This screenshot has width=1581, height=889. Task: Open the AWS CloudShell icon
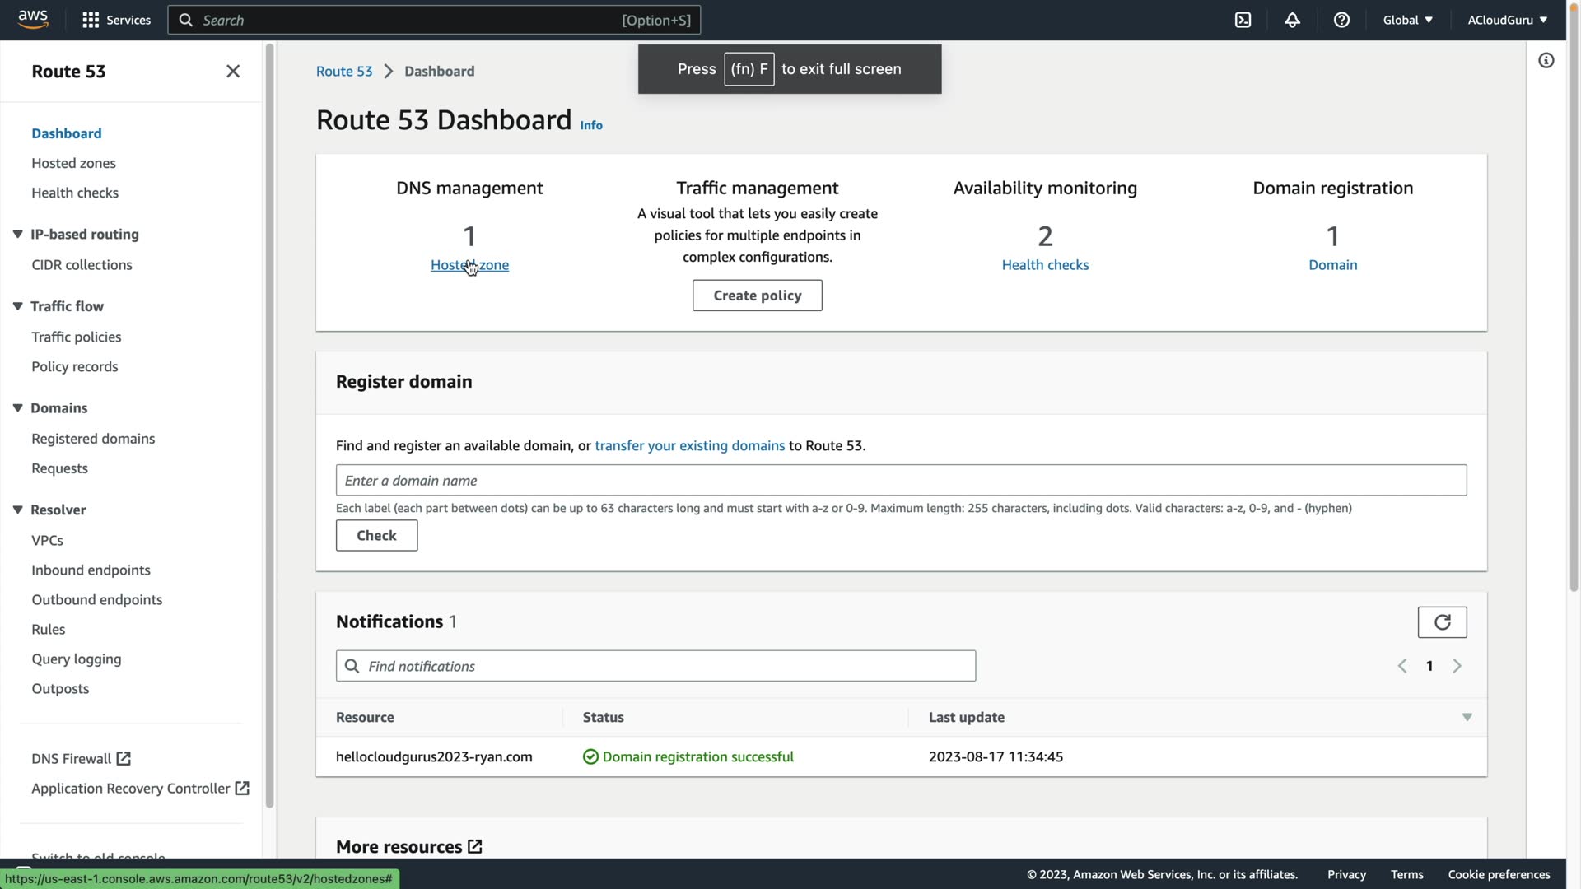1243,20
